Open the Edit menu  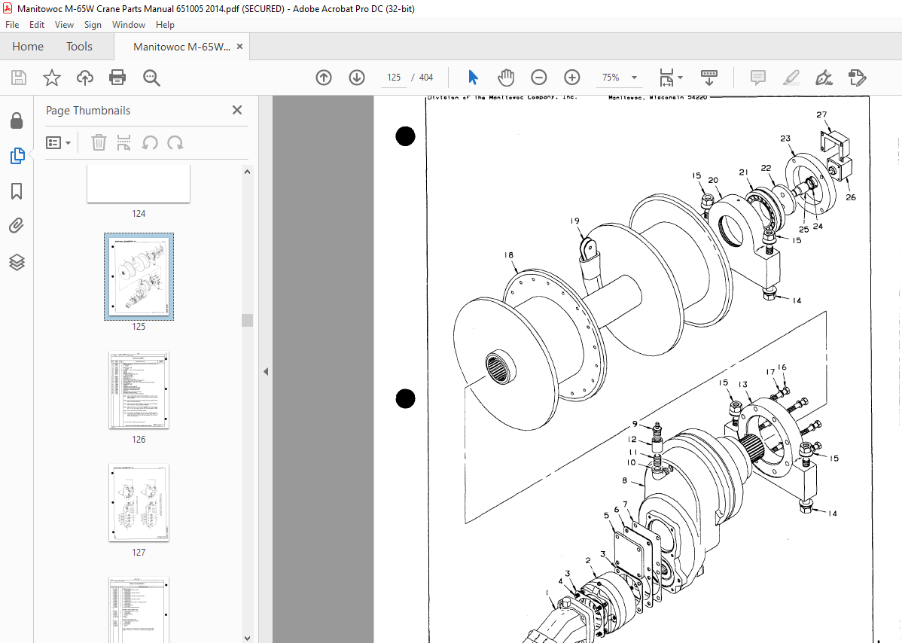click(x=37, y=25)
